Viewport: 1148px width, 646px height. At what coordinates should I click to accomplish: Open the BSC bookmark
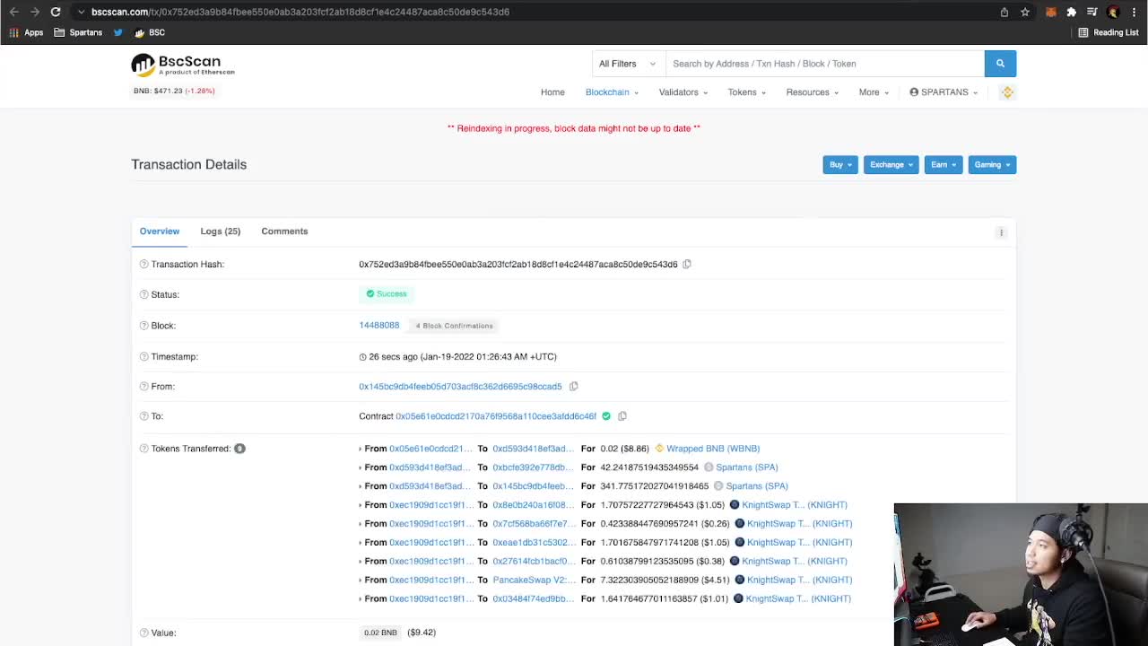point(149,32)
